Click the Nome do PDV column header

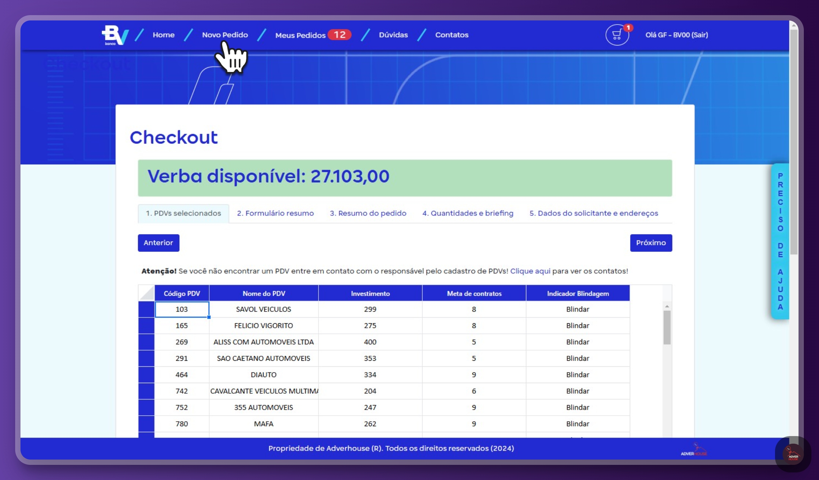tap(264, 293)
